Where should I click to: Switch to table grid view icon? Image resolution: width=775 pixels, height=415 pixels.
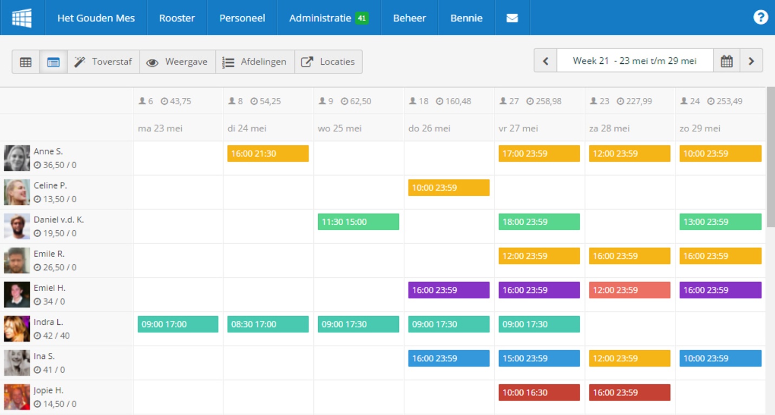pos(25,62)
